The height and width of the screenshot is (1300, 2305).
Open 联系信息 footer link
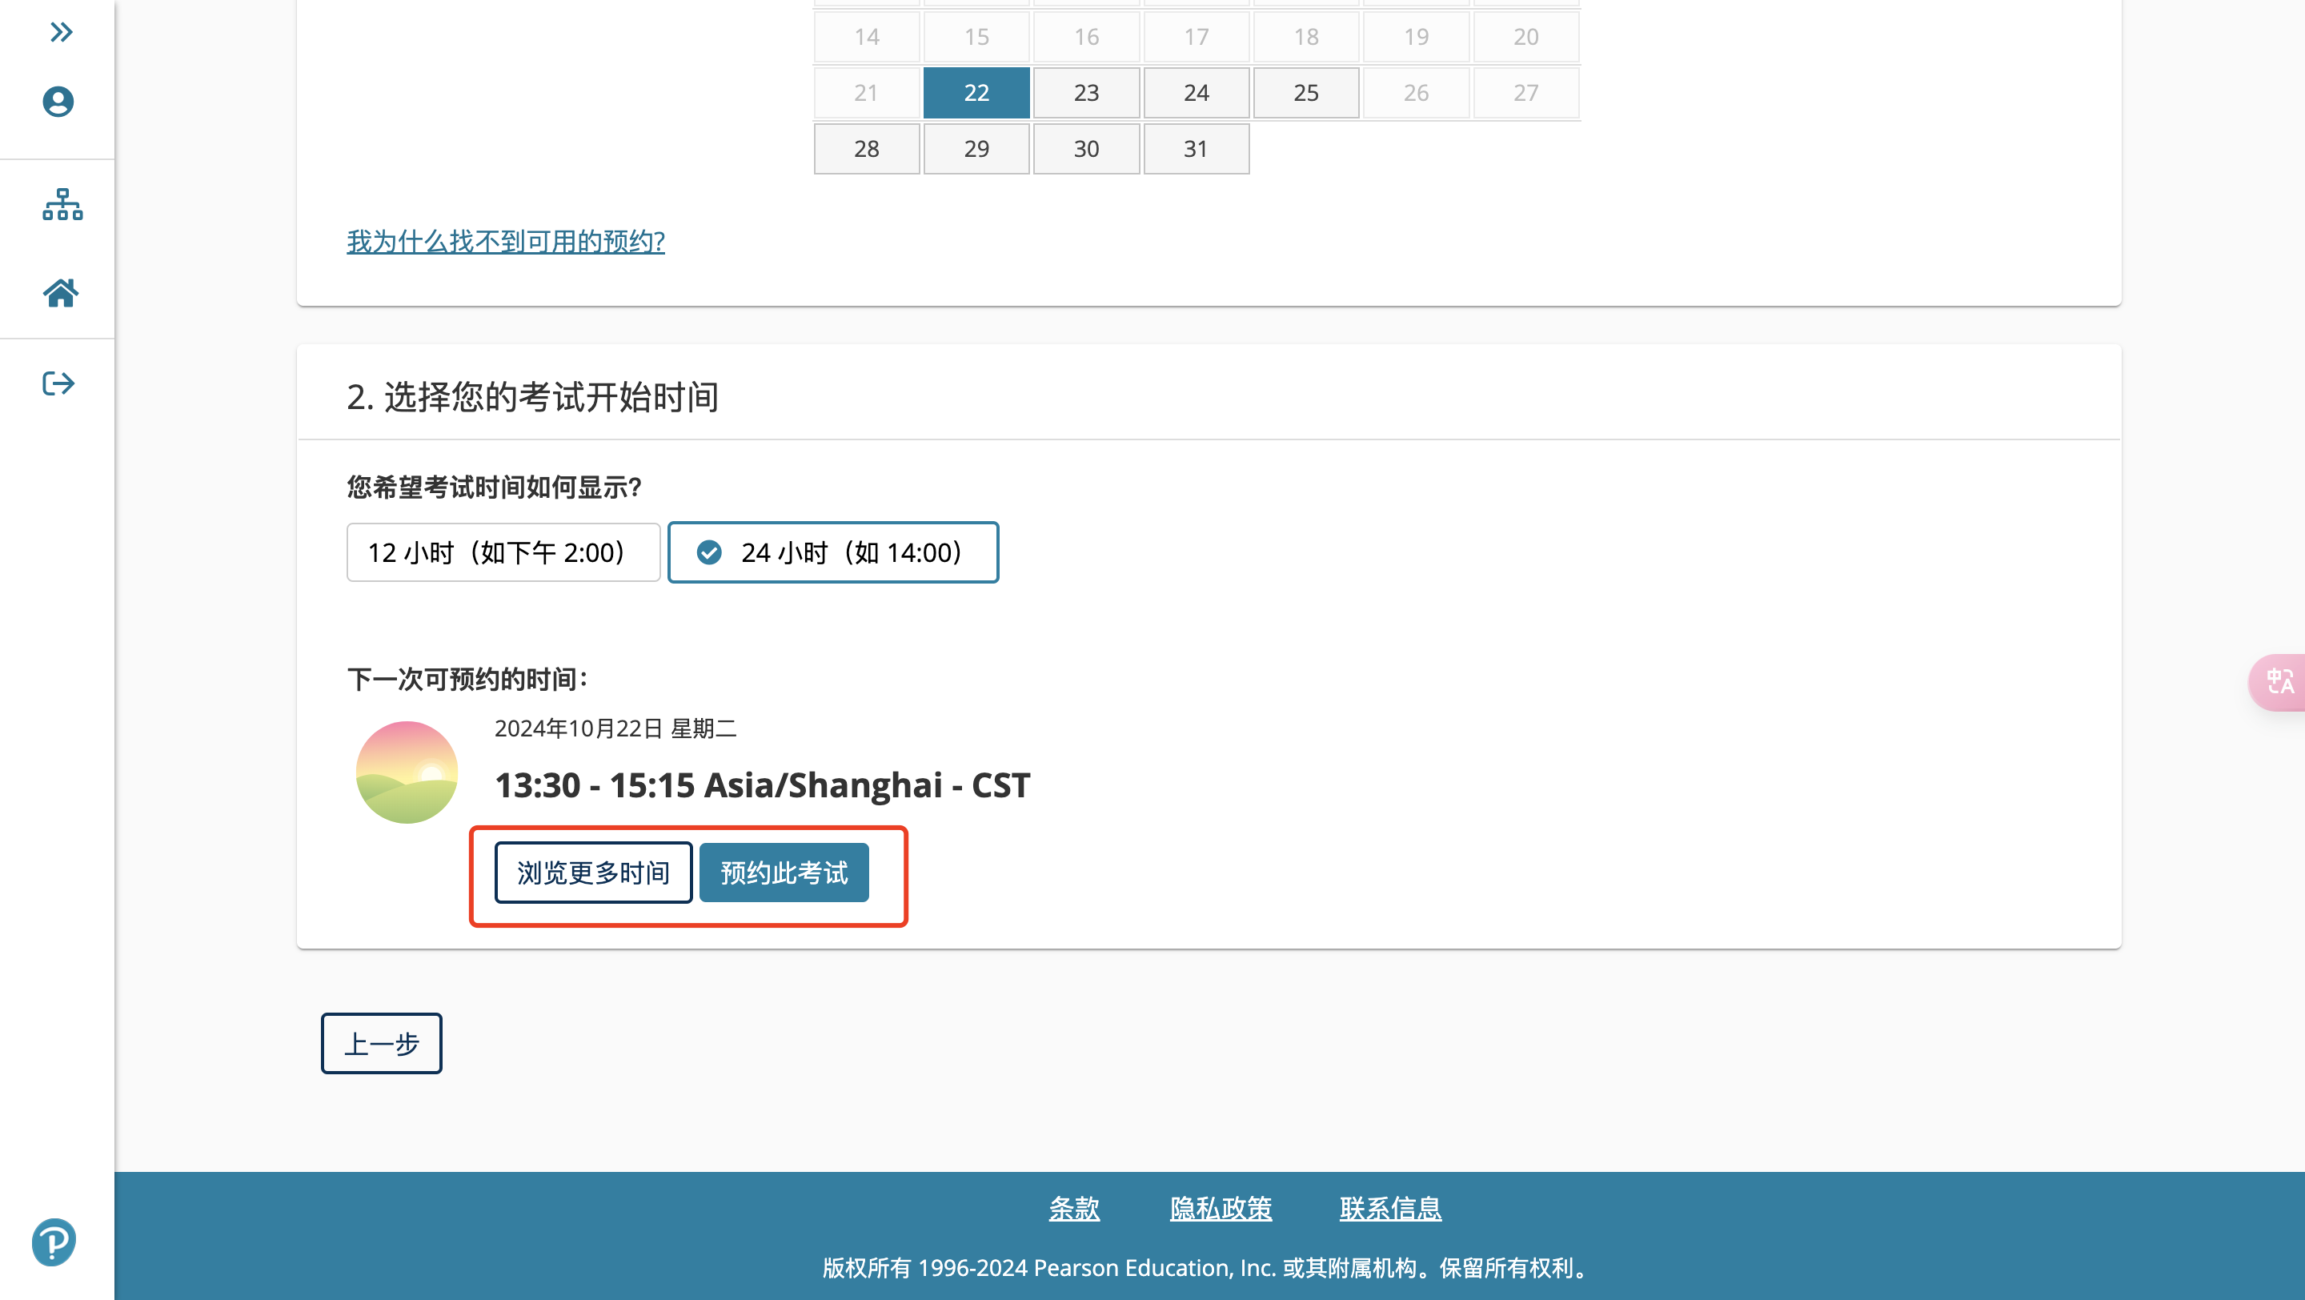coord(1390,1209)
